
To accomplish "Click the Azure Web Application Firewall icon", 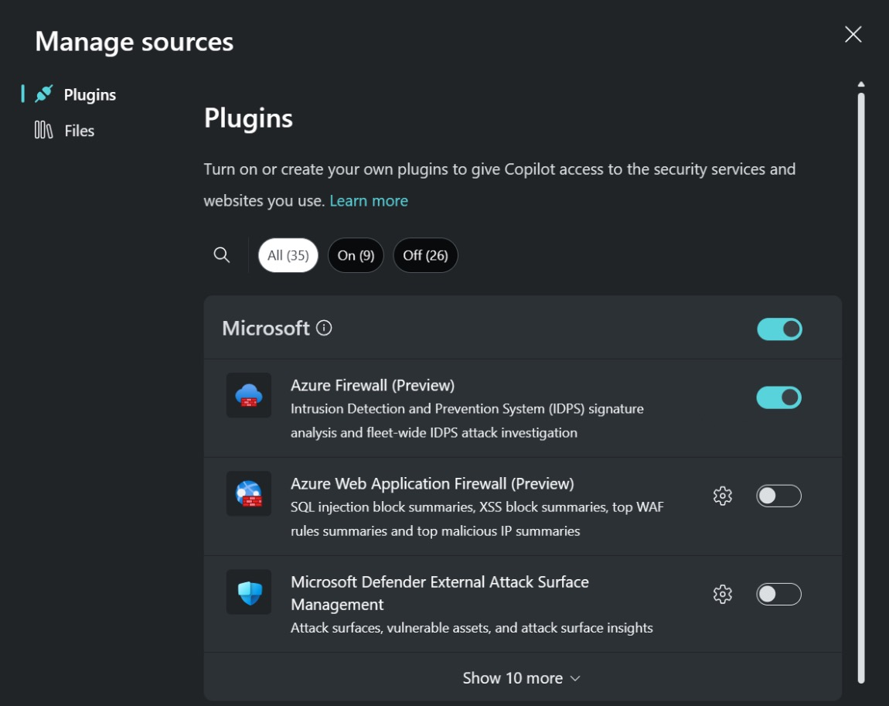I will (x=249, y=493).
